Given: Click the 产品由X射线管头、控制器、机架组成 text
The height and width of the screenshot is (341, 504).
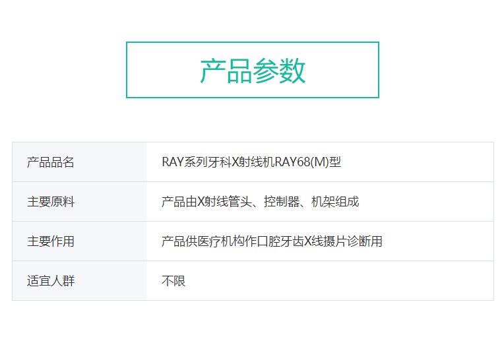Looking at the screenshot, I should point(260,202).
